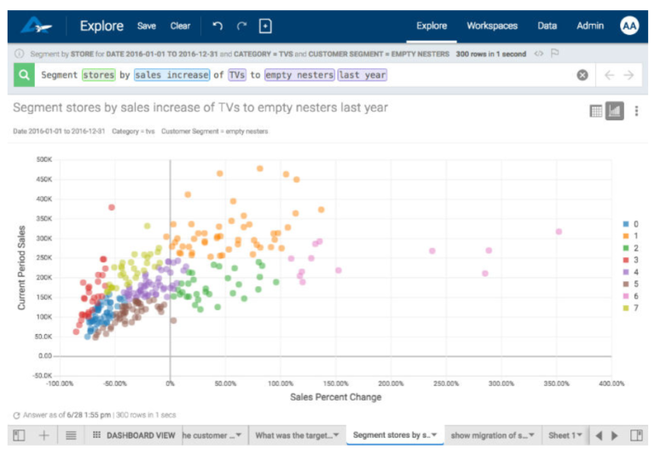655x455 pixels.
Task: Click the refresh icon next to Answer timestamp
Action: click(17, 415)
